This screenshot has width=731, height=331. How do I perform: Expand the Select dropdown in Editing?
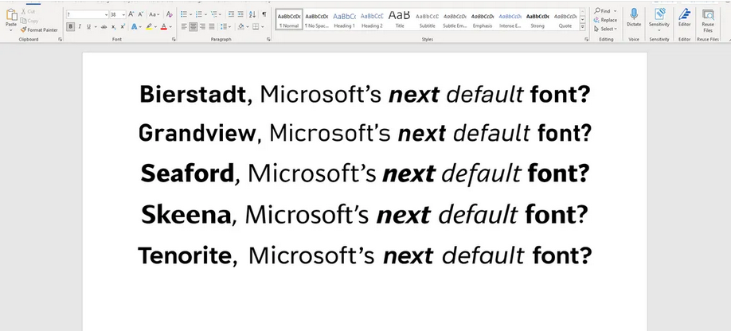coord(605,29)
